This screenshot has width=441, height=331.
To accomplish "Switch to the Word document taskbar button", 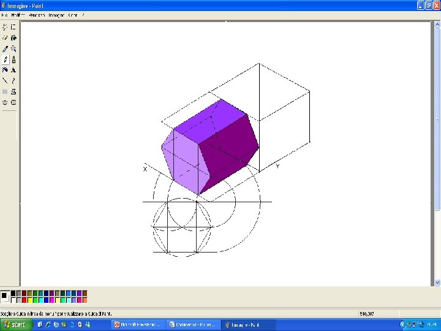I will point(193,325).
